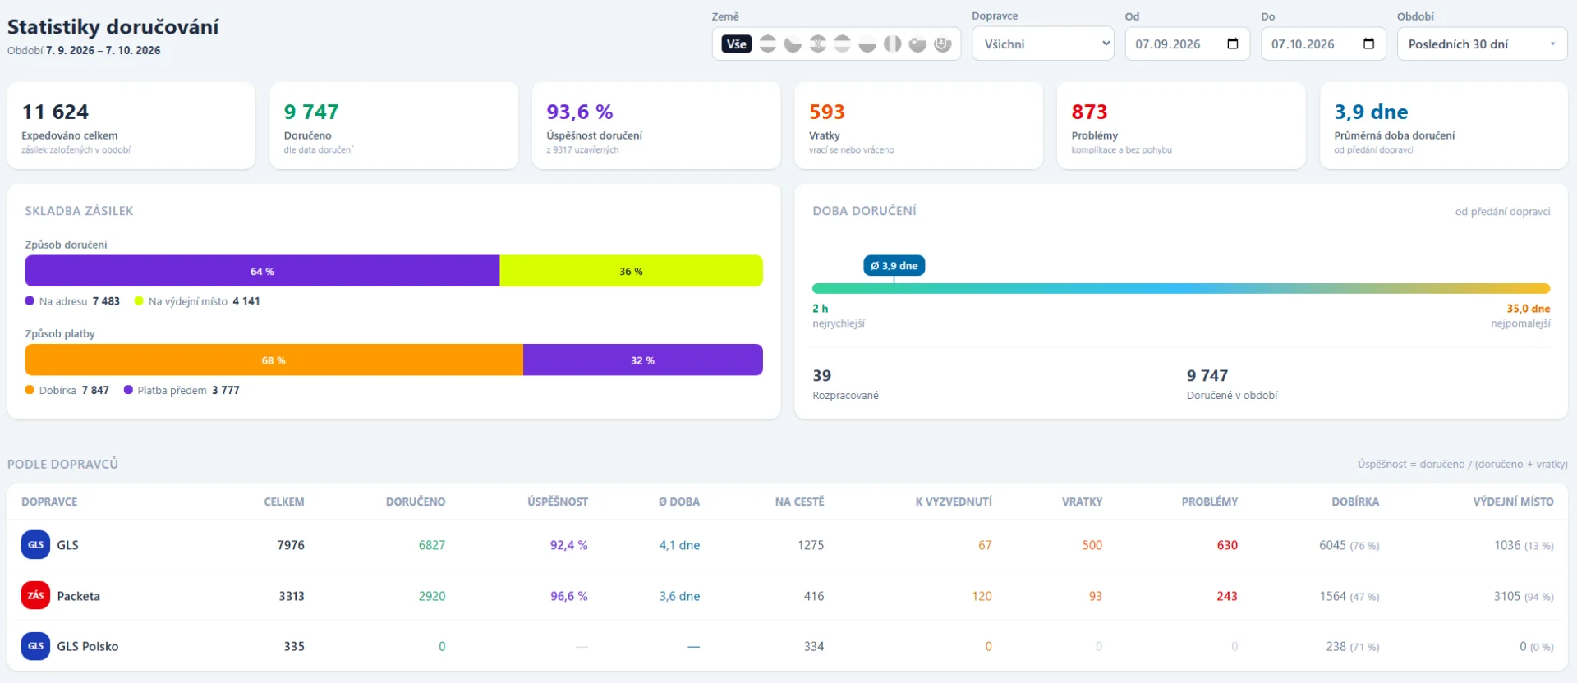Open the calendar picker in the Od field
Image resolution: width=1577 pixels, height=683 pixels.
pos(1233,44)
